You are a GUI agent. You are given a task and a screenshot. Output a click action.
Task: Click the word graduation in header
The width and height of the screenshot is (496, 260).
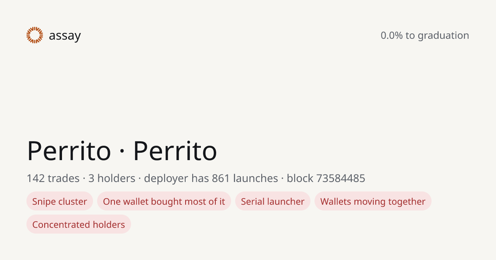443,36
